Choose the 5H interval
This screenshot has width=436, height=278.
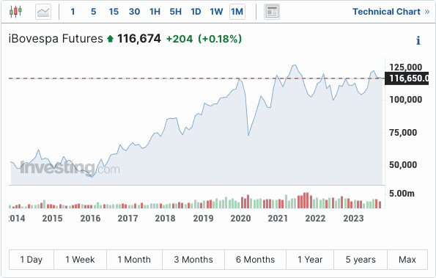tap(175, 12)
